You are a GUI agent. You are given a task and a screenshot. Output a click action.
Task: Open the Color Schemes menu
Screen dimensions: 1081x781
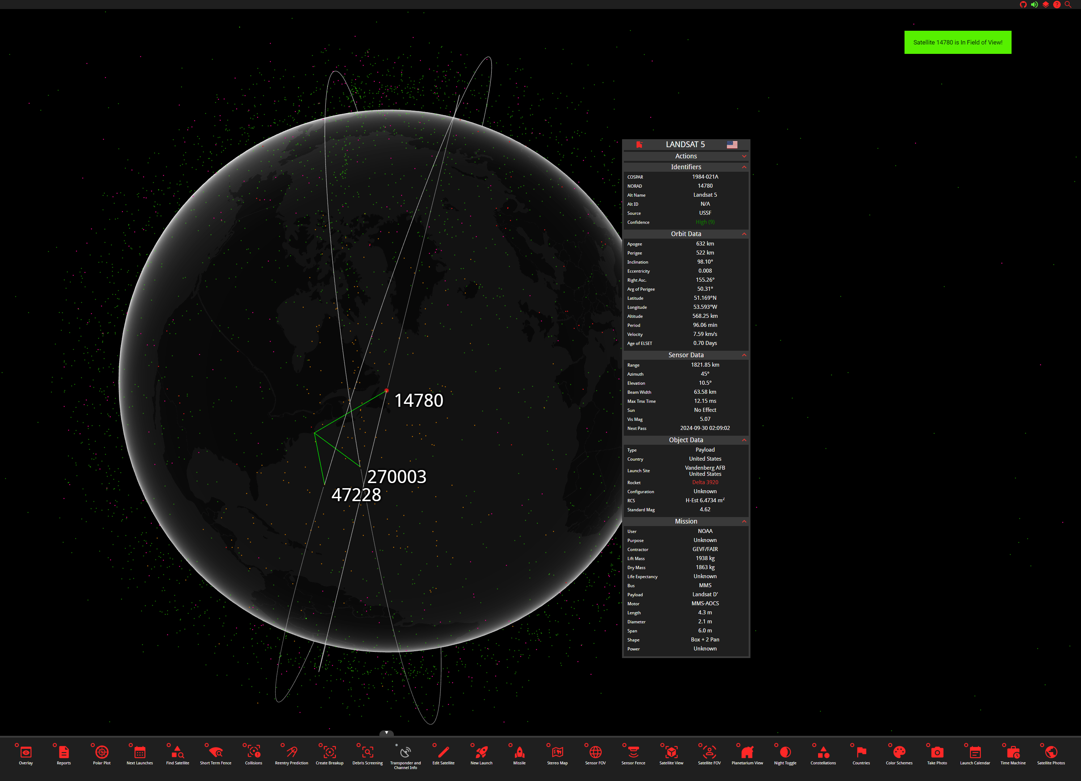click(899, 755)
